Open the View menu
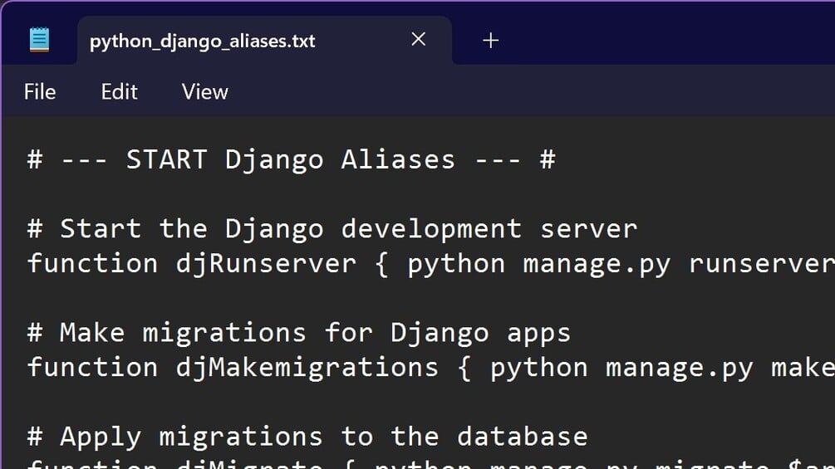 point(205,92)
